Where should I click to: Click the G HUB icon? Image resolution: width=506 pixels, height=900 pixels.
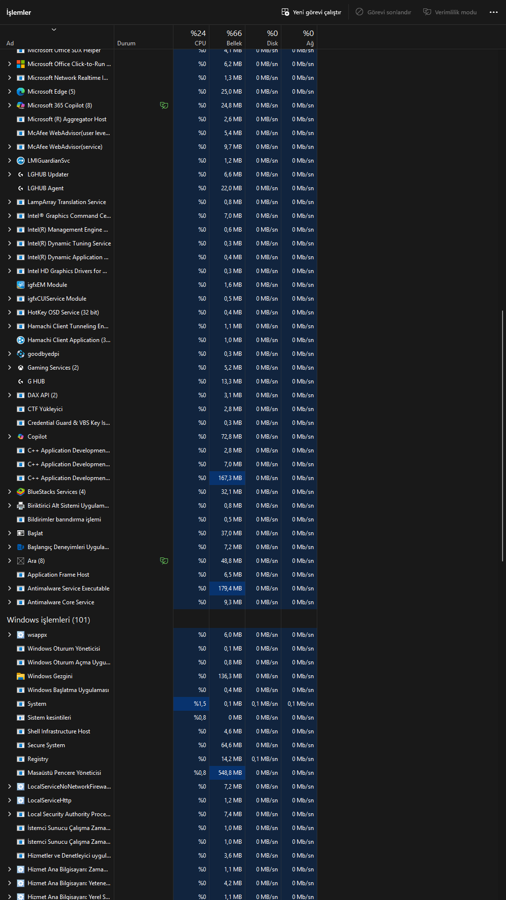(21, 381)
